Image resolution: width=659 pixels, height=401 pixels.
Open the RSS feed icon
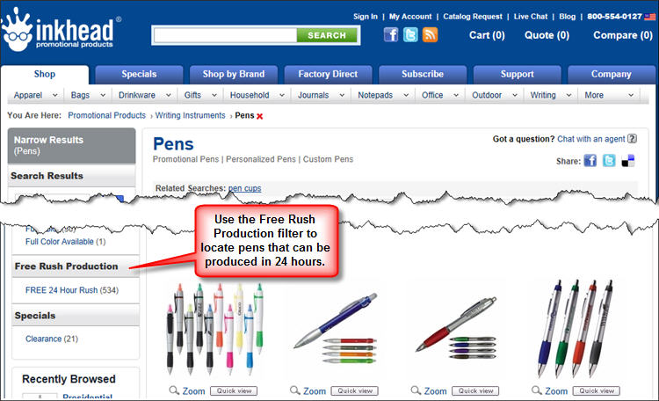(430, 34)
